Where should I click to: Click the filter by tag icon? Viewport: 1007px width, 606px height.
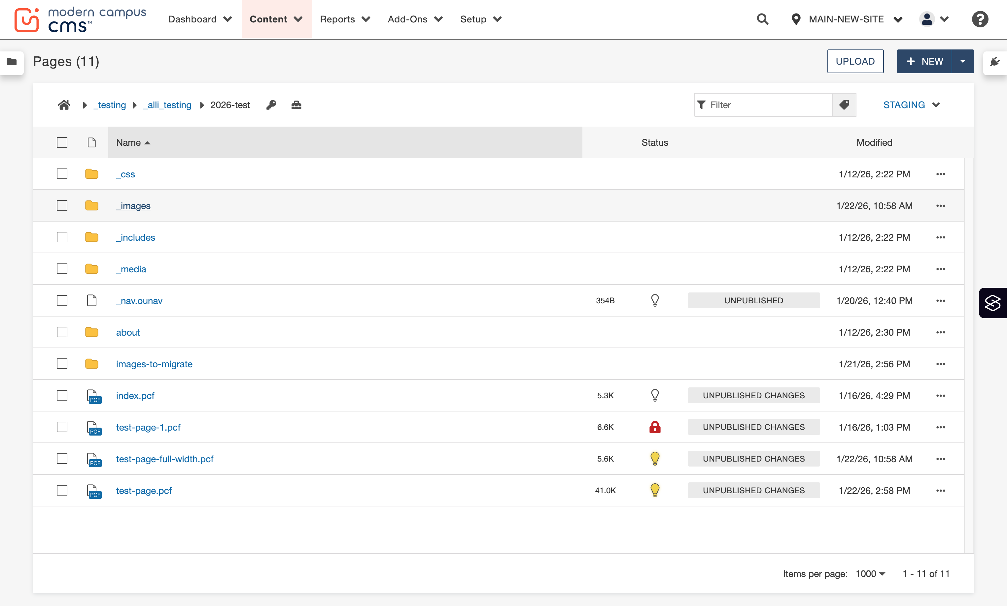(844, 105)
